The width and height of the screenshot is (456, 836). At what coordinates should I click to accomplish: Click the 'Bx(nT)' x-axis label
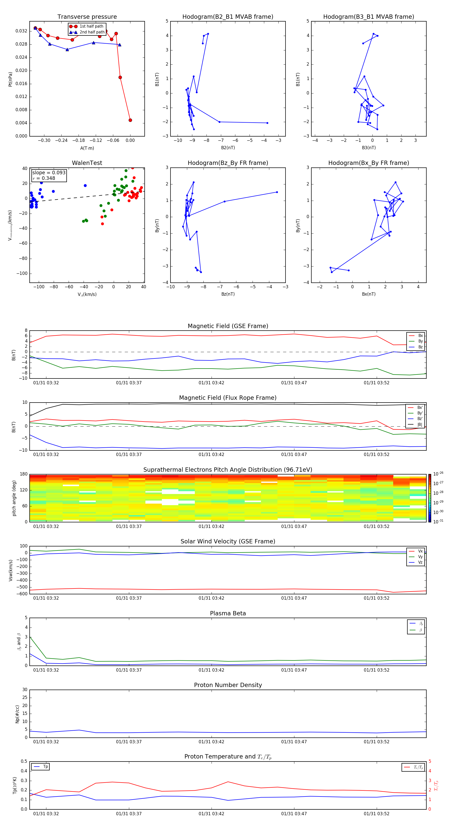(369, 294)
